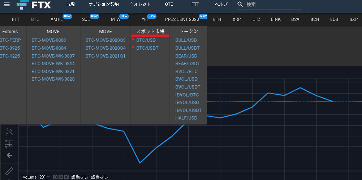Screen dimensions: 362x180
Task: Open BTC-MOVE-WK-0814 contract
Action: coord(53,63)
